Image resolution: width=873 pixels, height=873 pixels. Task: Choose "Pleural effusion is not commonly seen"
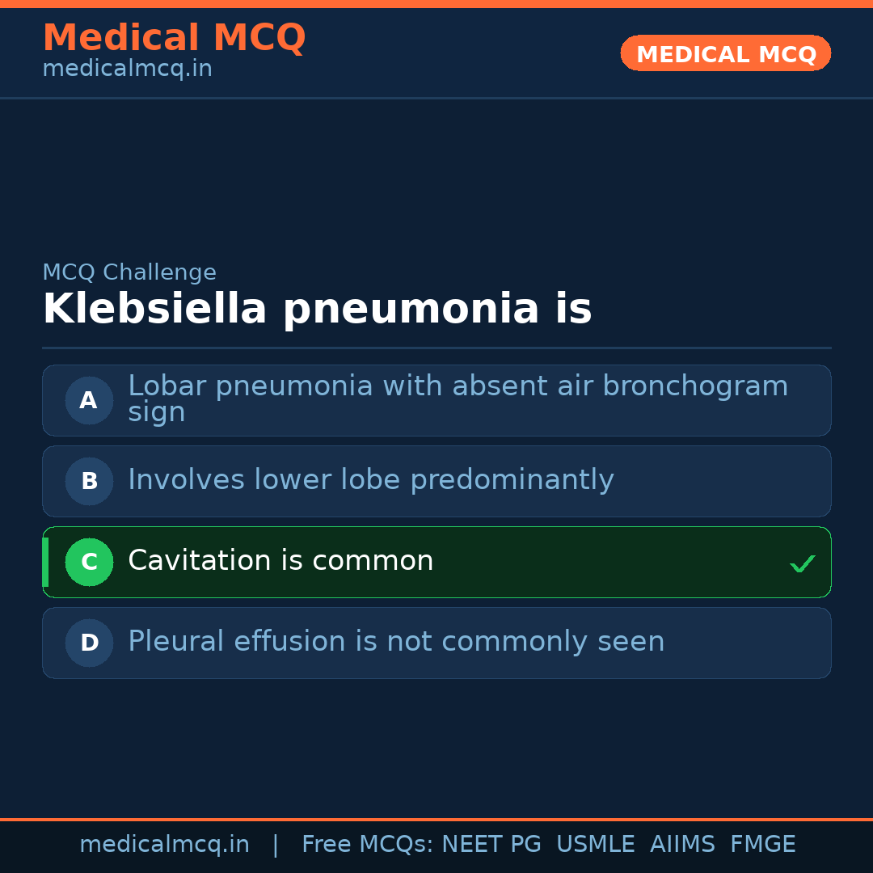coord(396,642)
